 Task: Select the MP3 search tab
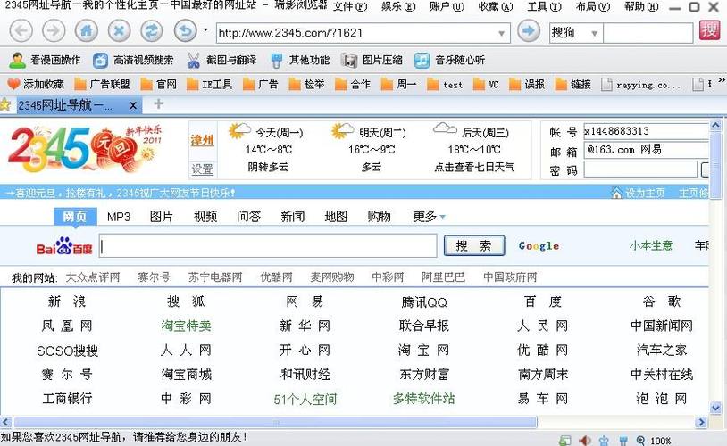point(119,217)
